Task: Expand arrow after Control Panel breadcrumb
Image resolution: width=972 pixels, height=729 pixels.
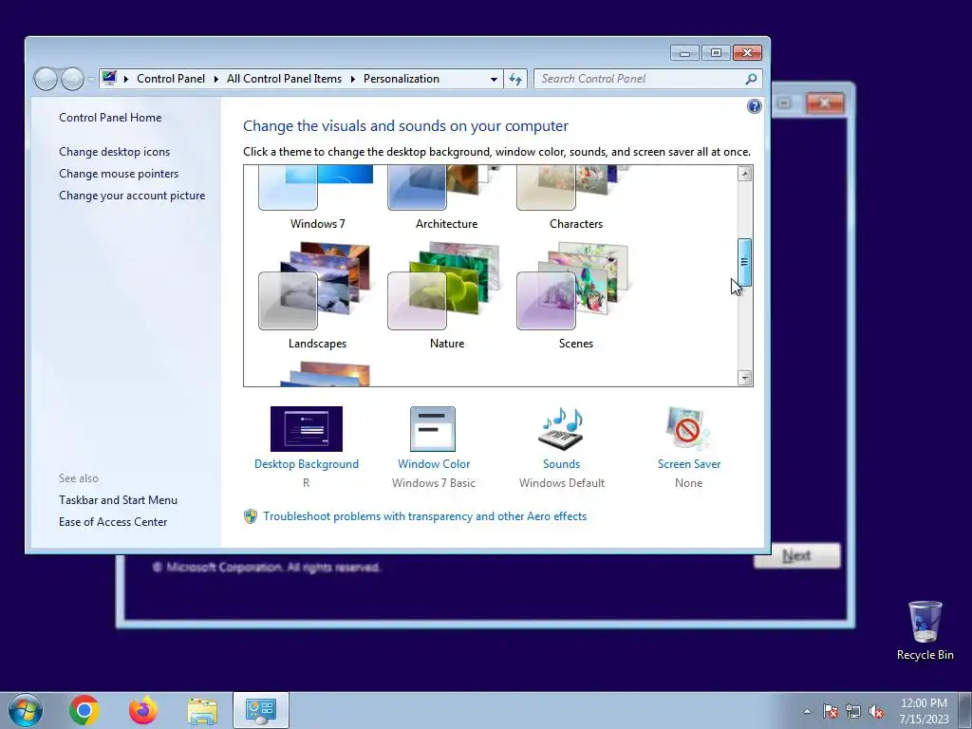Action: click(x=216, y=79)
